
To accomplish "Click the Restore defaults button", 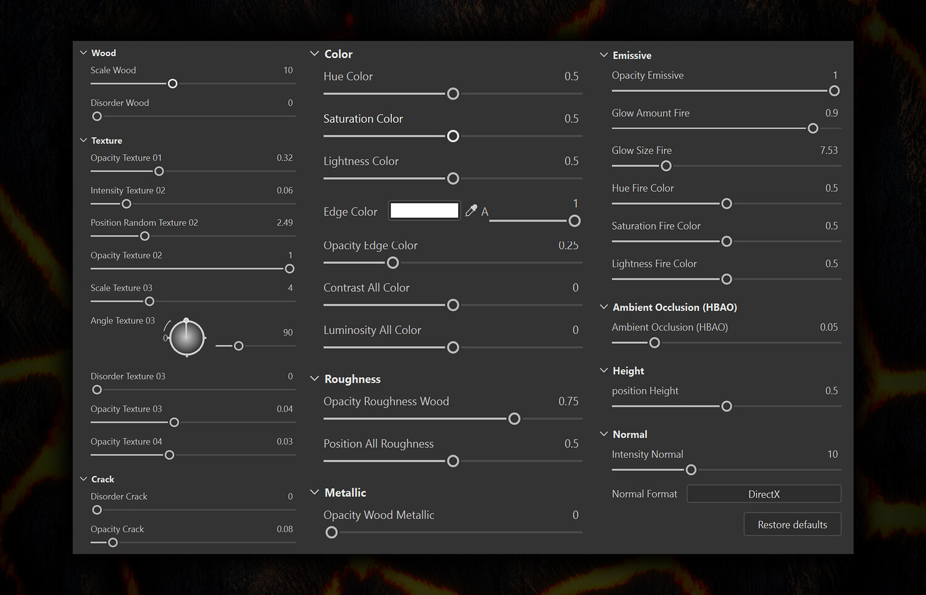I will click(x=792, y=525).
